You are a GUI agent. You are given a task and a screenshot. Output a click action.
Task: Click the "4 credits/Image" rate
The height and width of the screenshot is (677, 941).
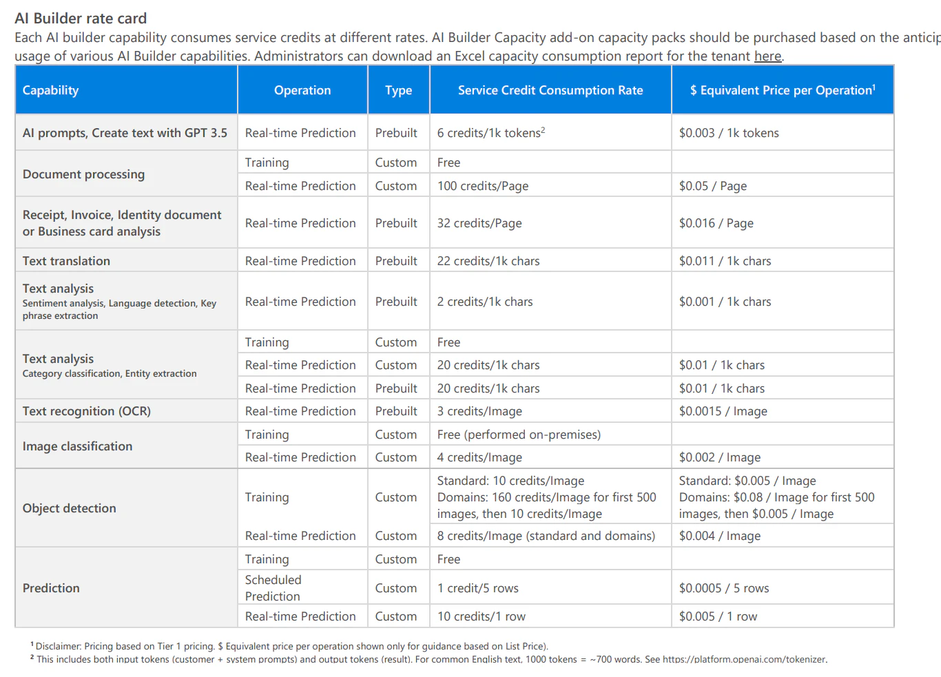pyautogui.click(x=479, y=457)
